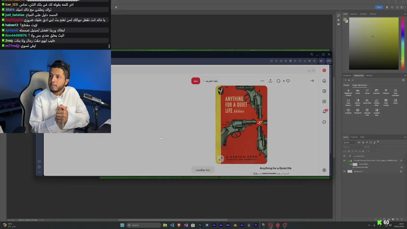Switch to the Gradients tab
407x229 pixels.
click(x=363, y=14)
